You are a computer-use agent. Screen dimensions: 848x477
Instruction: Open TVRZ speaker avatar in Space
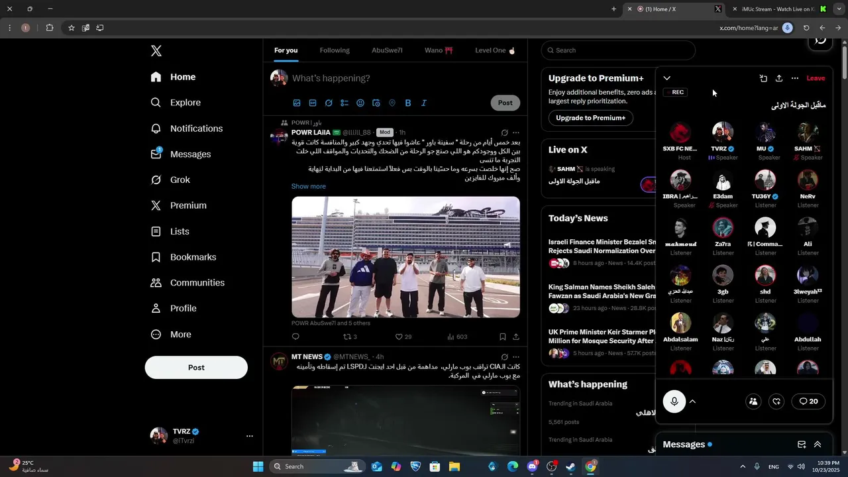723,132
